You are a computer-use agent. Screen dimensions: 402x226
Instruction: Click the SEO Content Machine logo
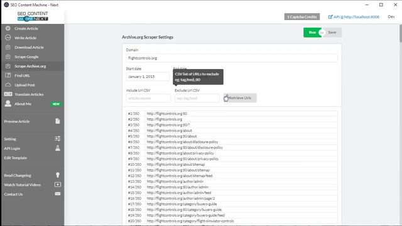33,16
